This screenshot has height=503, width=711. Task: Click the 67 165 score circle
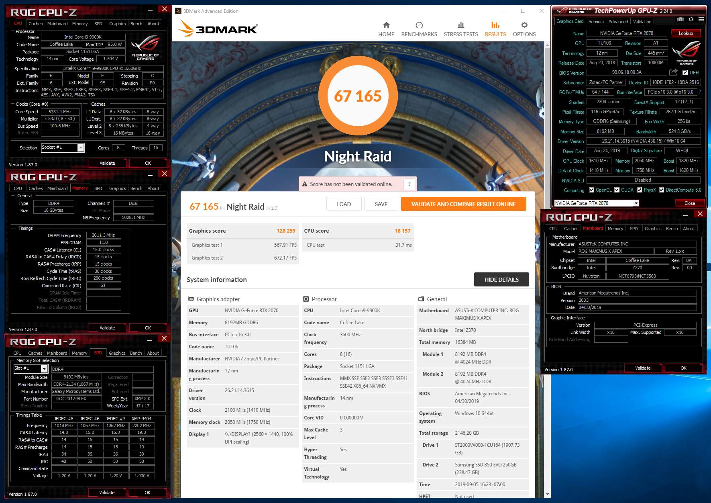pos(358,96)
